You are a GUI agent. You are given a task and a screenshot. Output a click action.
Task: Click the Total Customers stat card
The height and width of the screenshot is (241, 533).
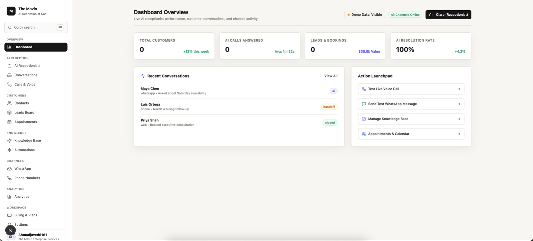point(174,46)
